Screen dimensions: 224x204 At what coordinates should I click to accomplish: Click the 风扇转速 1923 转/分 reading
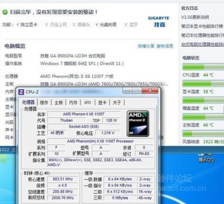click(x=213, y=142)
